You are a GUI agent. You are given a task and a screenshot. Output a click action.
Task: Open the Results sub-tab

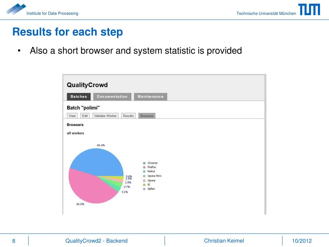tap(129, 116)
